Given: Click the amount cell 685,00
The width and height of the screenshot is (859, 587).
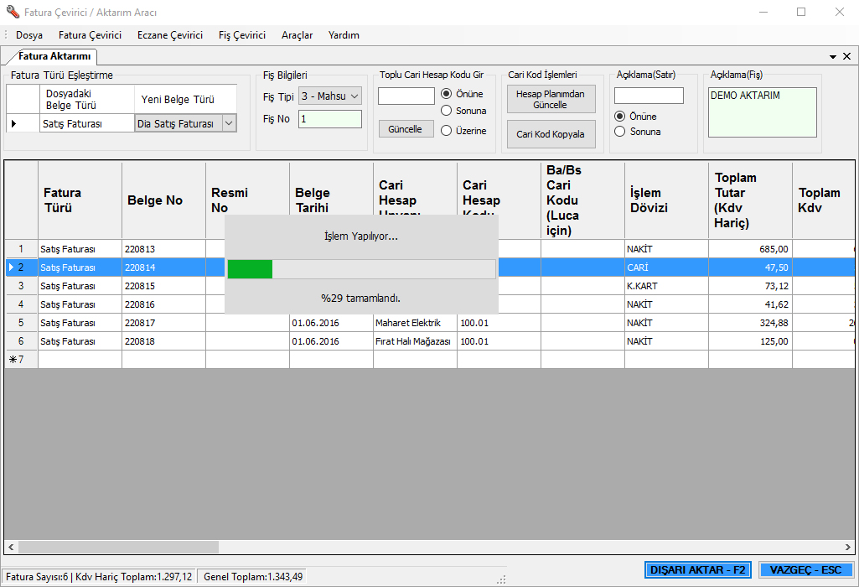Looking at the screenshot, I should [751, 249].
